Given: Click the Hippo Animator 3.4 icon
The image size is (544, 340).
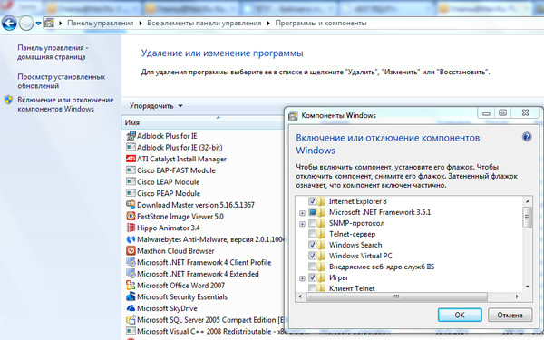Looking at the screenshot, I should 131,228.
